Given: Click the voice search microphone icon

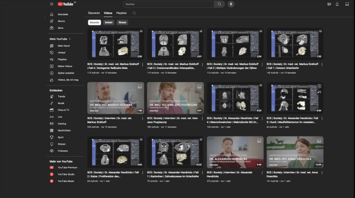Looking at the screenshot, I should click(231, 4).
